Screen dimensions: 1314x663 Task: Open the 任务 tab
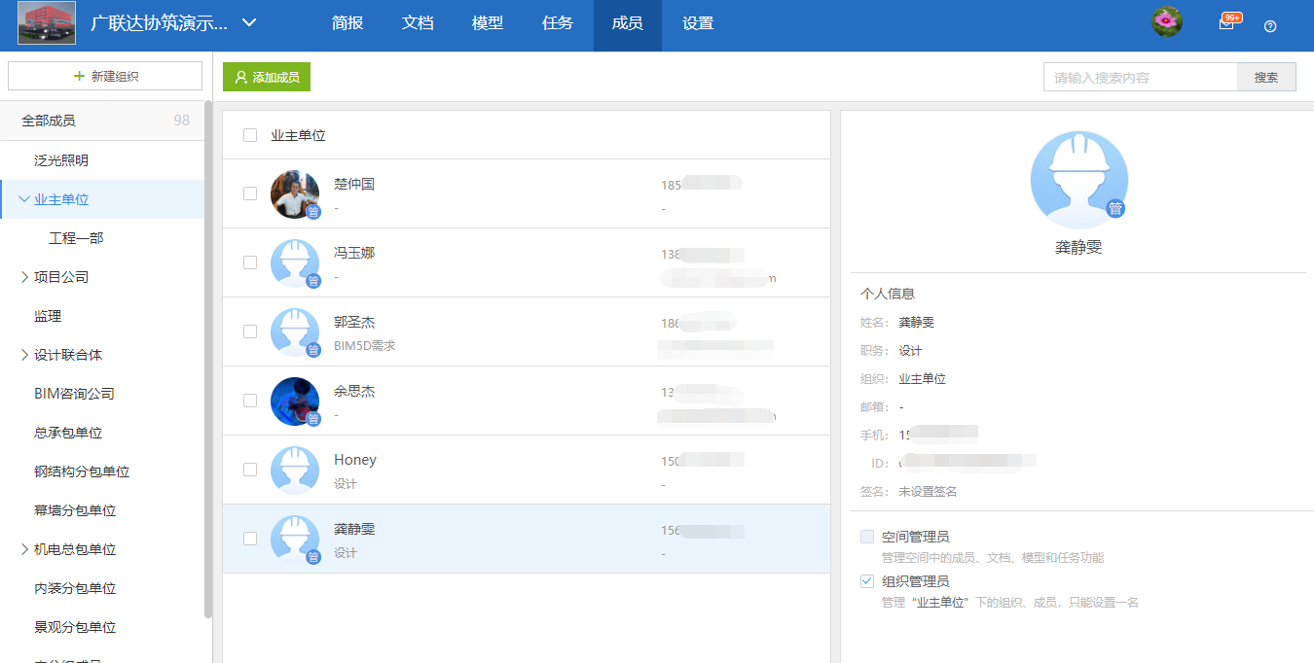[557, 23]
